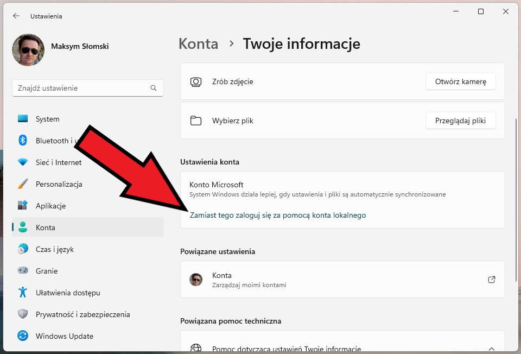521x354 pixels.
Task: Open Sieć i Internet settings icon
Action: 22,162
